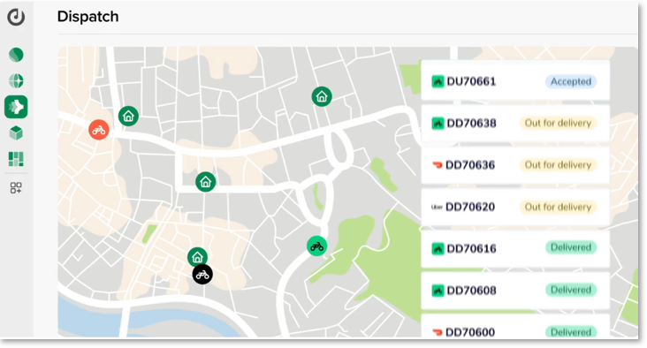The image size is (647, 348).
Task: Click the add apps sidebar icon
Action: (16, 188)
